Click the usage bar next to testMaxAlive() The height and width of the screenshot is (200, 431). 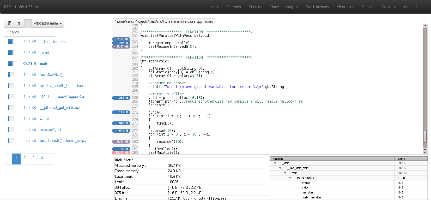pyautogui.click(x=11, y=75)
